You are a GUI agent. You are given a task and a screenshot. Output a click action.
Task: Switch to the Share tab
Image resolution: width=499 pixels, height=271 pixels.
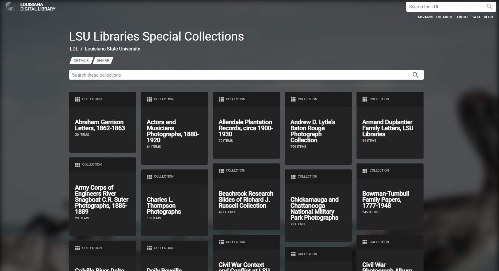click(x=103, y=61)
